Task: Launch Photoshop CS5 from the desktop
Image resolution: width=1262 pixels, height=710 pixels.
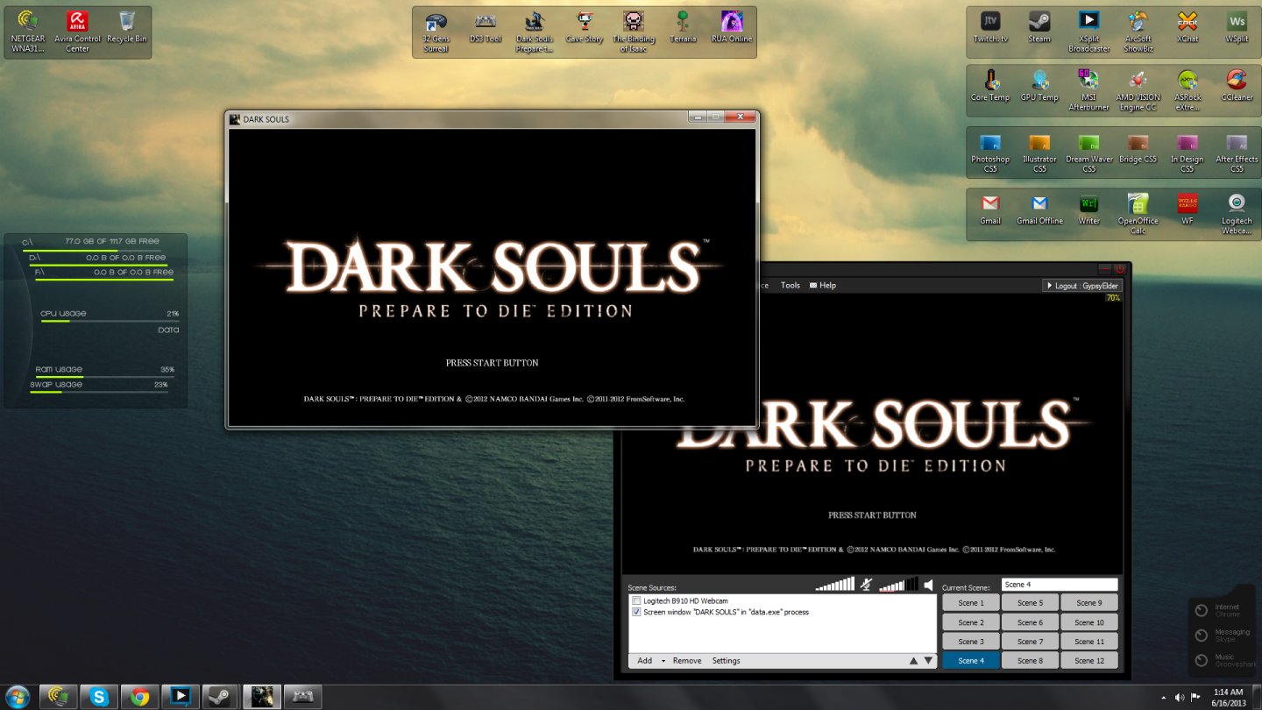Action: (990, 153)
